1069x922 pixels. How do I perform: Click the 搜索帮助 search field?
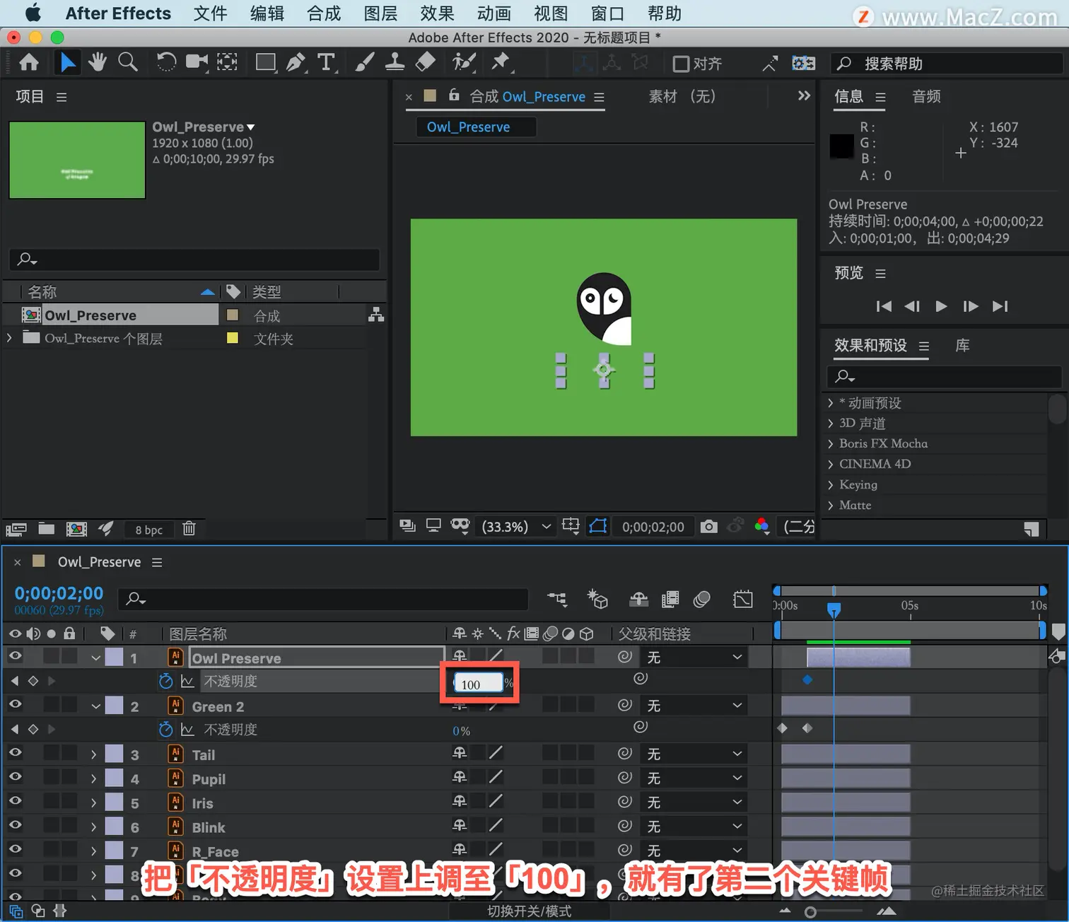947,64
